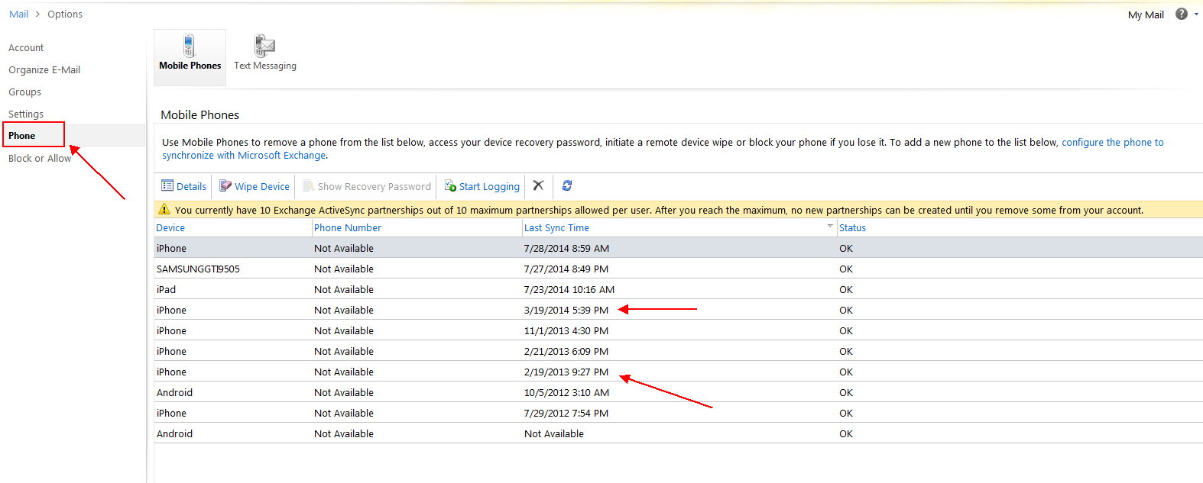Open configure the phone to synchronize link
This screenshot has height=483, width=1203.
(x=1112, y=143)
